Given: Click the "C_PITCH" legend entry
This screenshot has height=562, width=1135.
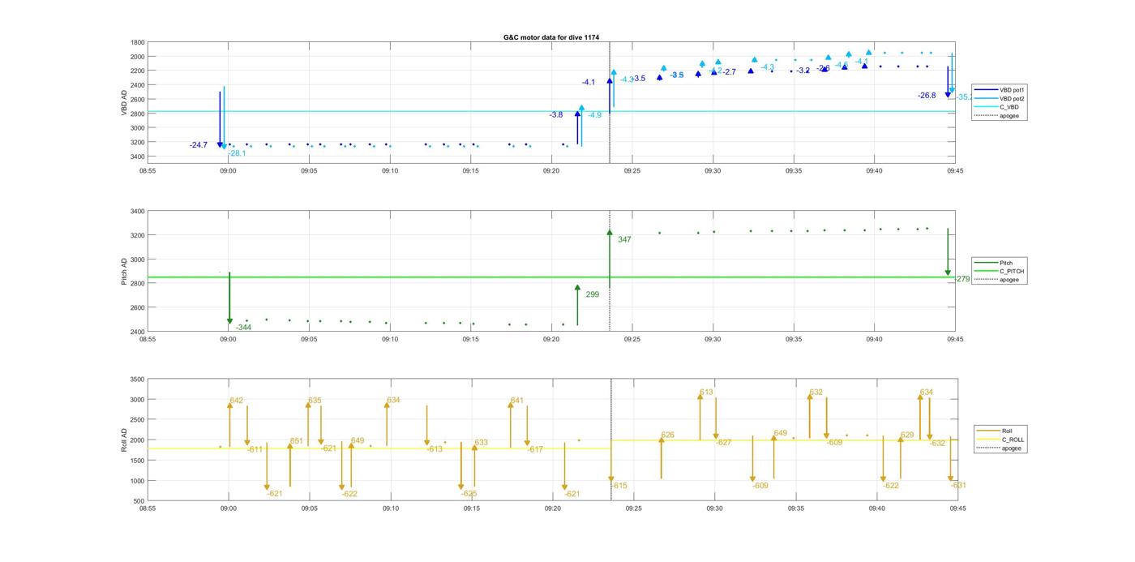Looking at the screenshot, I should pos(1000,271).
